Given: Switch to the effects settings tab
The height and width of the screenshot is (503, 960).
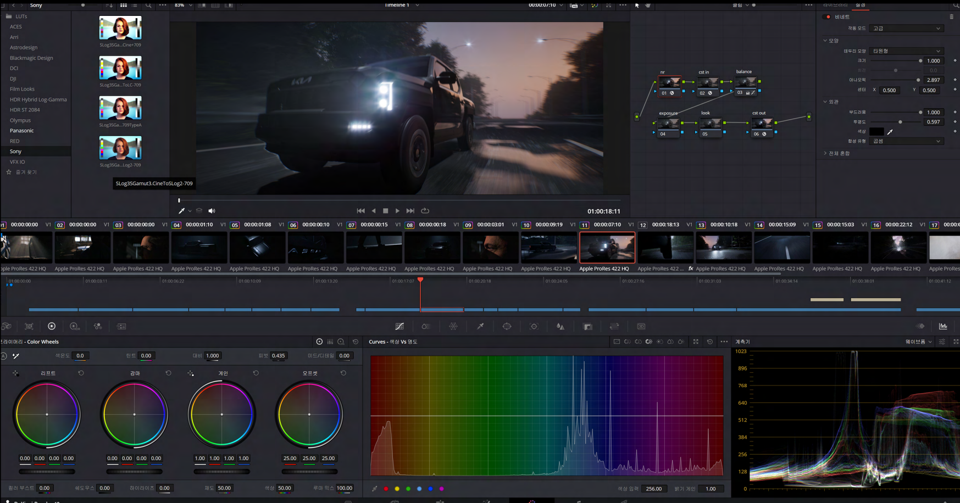Looking at the screenshot, I should 860,5.
